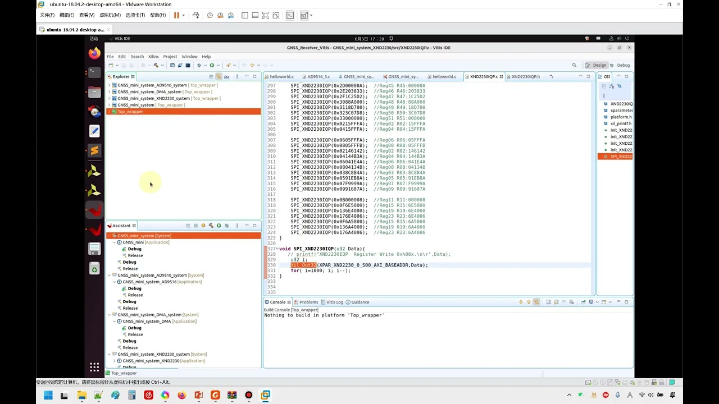The width and height of the screenshot is (719, 404).
Task: Click the Assistant panel build hammer icon
Action: point(211,226)
